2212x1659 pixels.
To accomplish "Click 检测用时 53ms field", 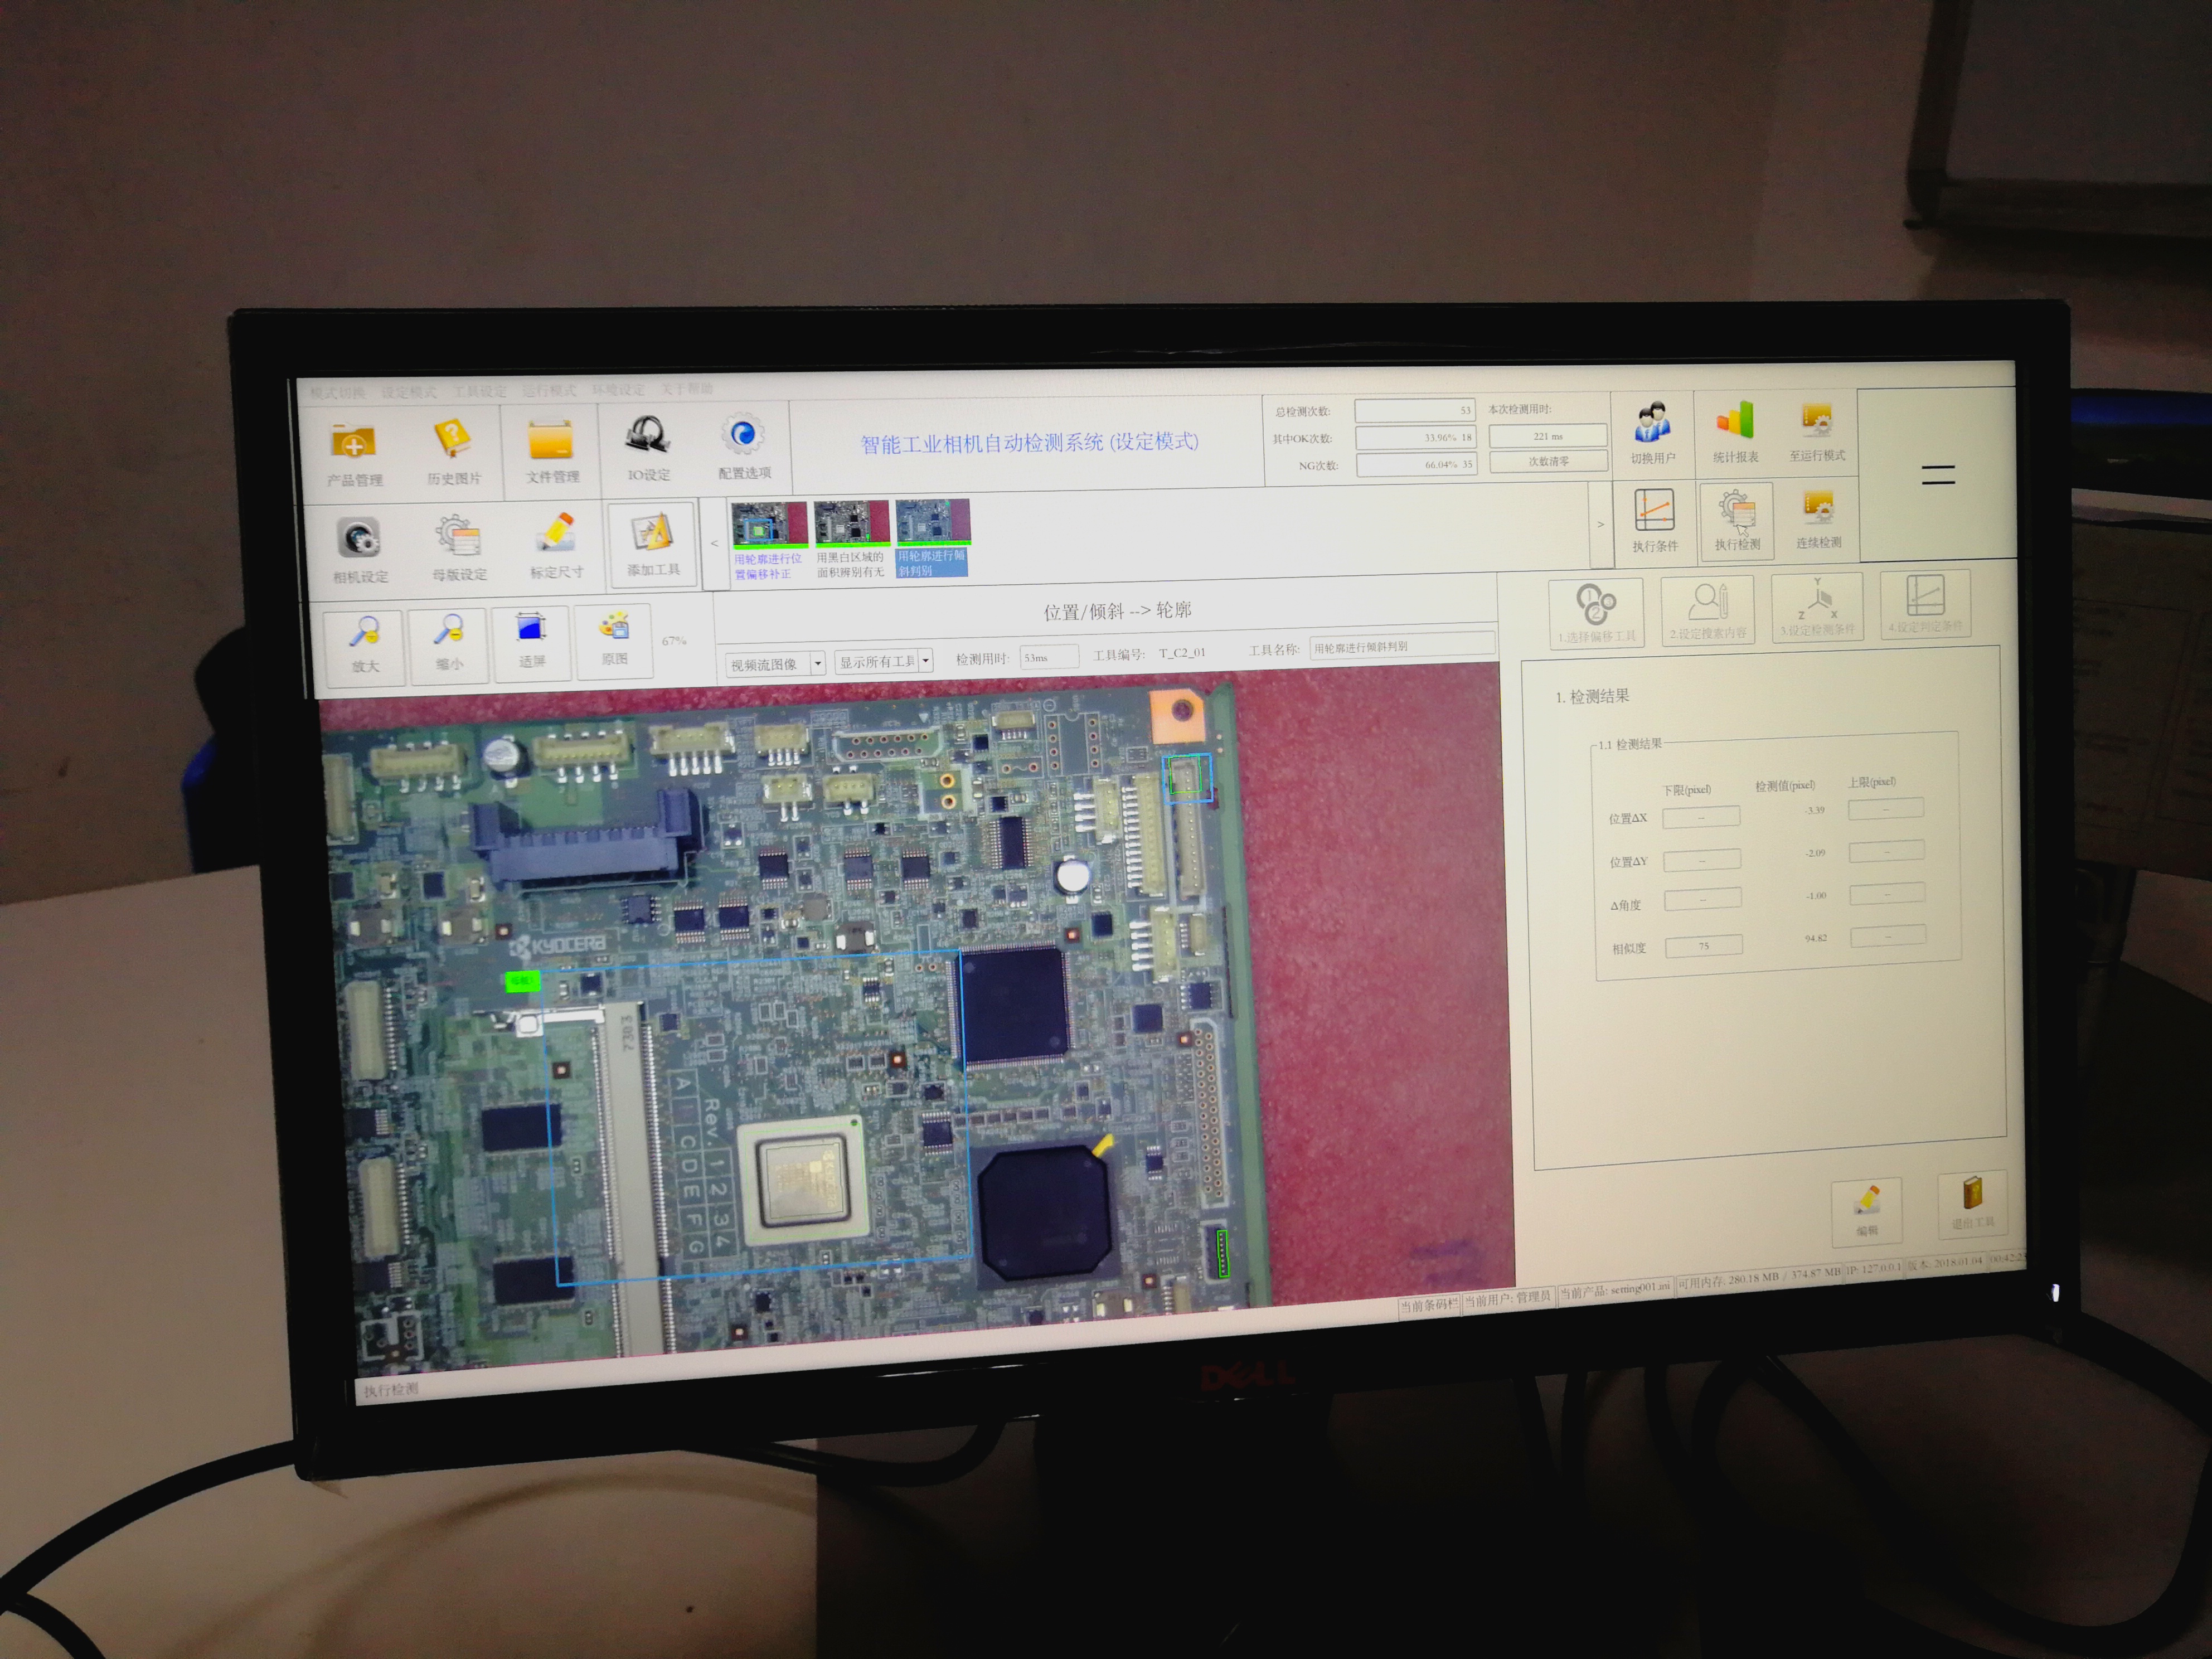I will pyautogui.click(x=1049, y=657).
